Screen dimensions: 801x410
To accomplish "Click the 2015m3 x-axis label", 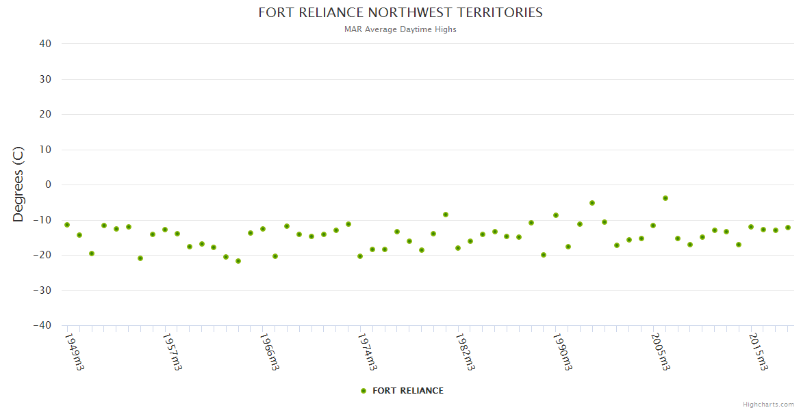I will click(x=757, y=351).
